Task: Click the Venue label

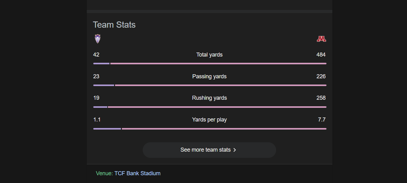Action: [x=104, y=173]
